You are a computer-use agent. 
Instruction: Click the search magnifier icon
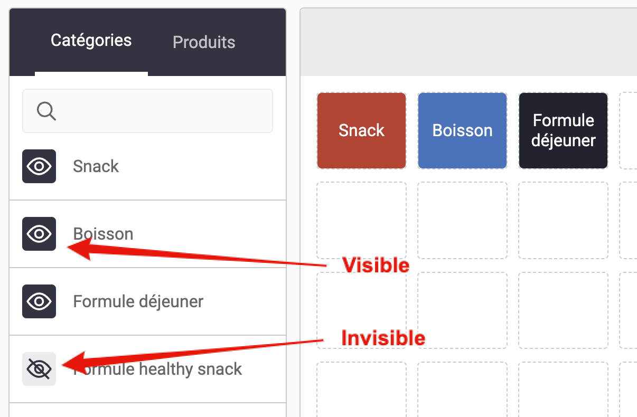tap(46, 111)
